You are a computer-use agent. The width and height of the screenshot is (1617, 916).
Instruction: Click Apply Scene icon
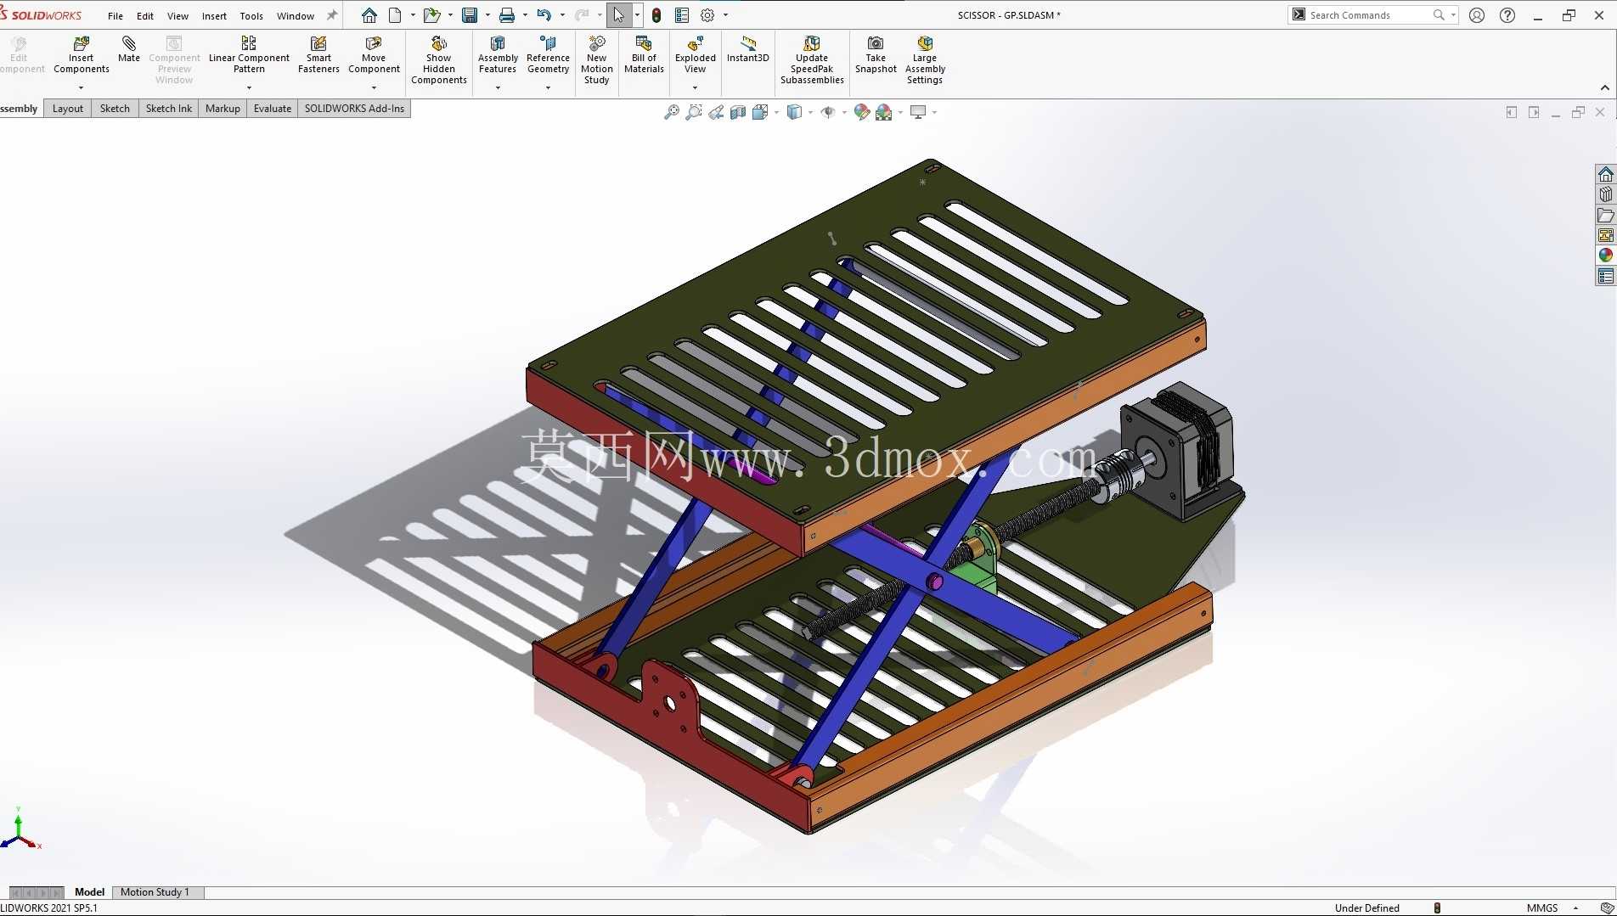[884, 112]
